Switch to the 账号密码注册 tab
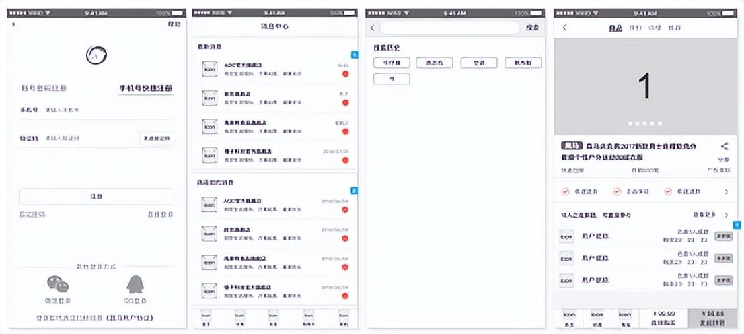744x334 pixels. (x=44, y=88)
